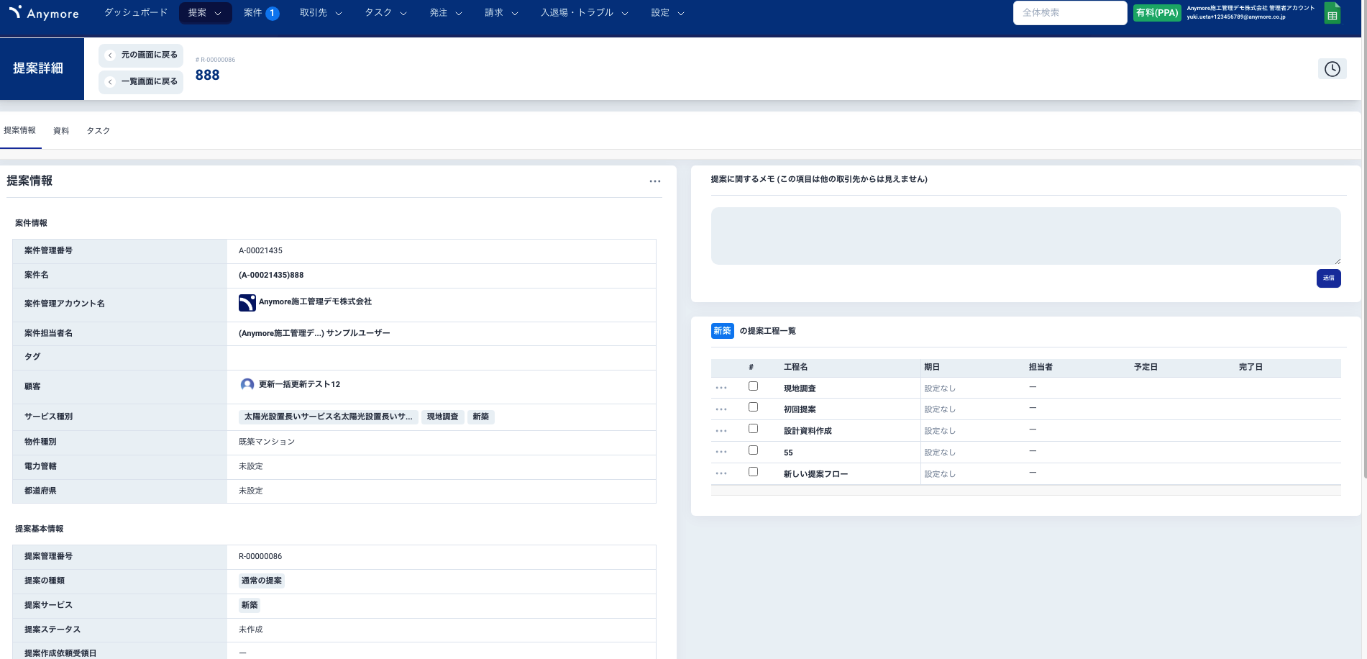Click the 送信 button under the memo
Image resolution: width=1367 pixels, height=659 pixels.
(1328, 278)
